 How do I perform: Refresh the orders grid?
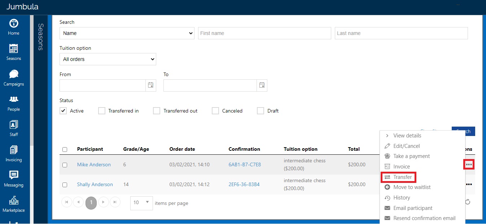point(468,202)
